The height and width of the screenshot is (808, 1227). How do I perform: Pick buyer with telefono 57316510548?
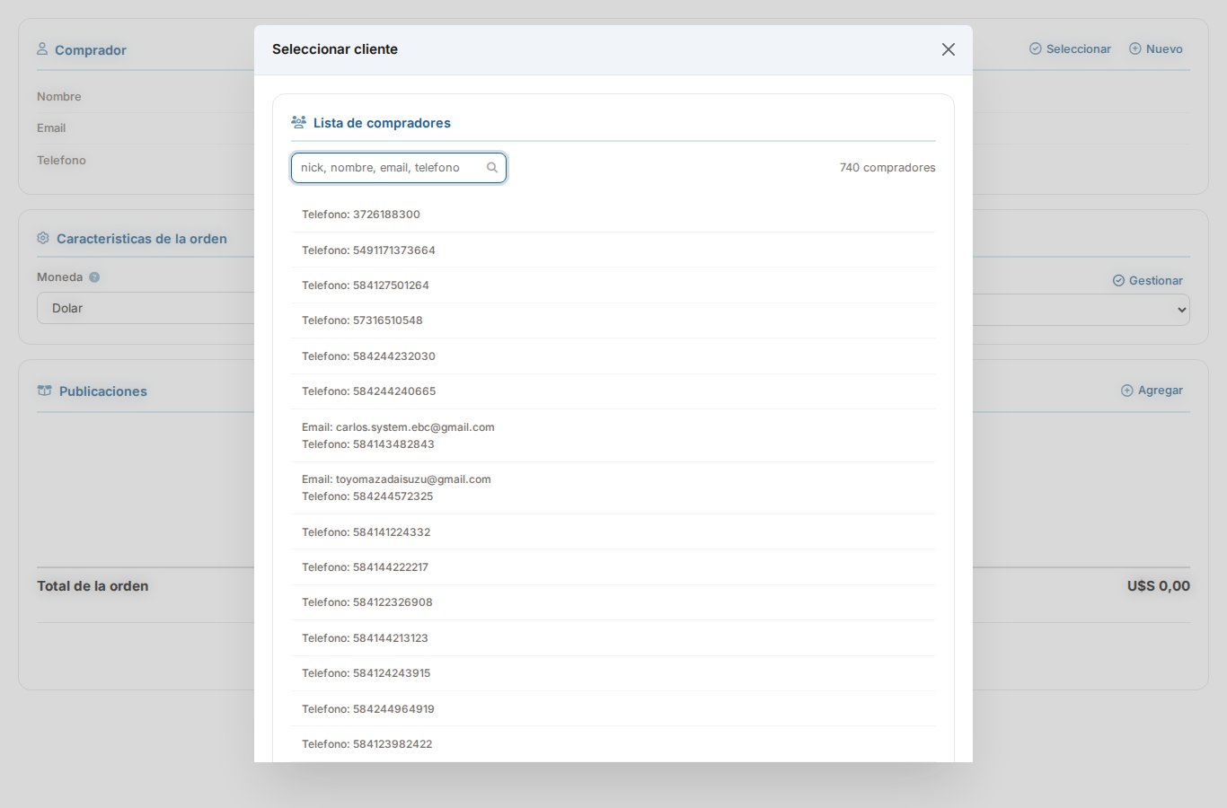613,321
